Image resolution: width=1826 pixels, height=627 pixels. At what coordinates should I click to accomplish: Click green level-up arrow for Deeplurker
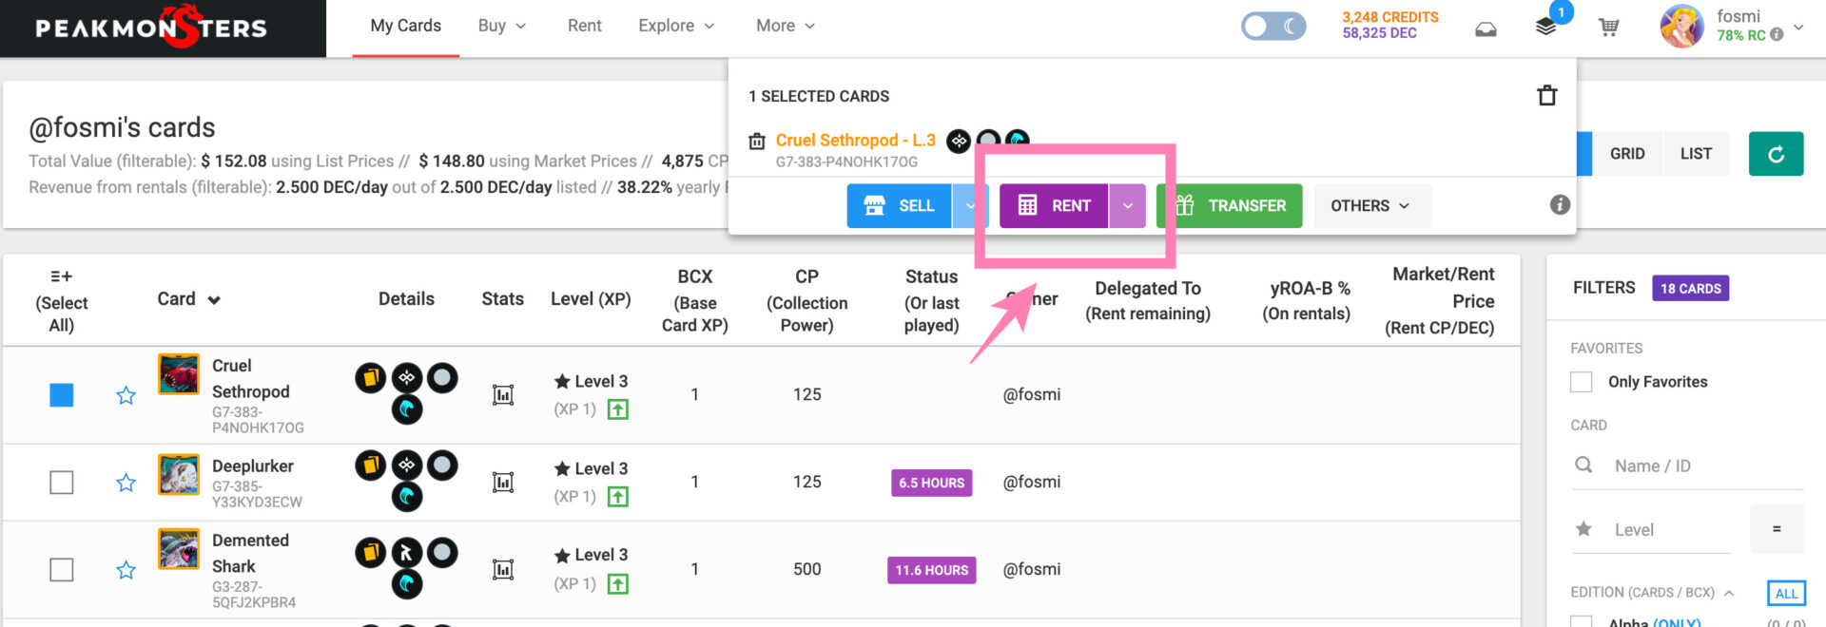(x=618, y=496)
